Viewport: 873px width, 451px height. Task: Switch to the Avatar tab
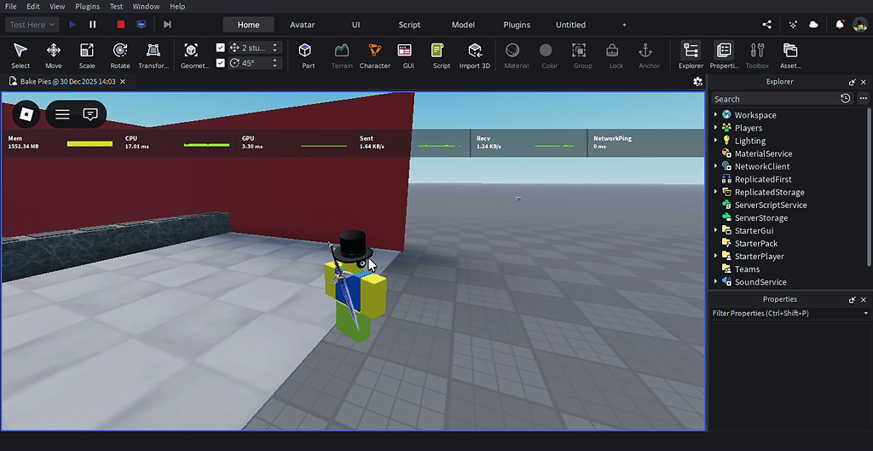point(303,25)
